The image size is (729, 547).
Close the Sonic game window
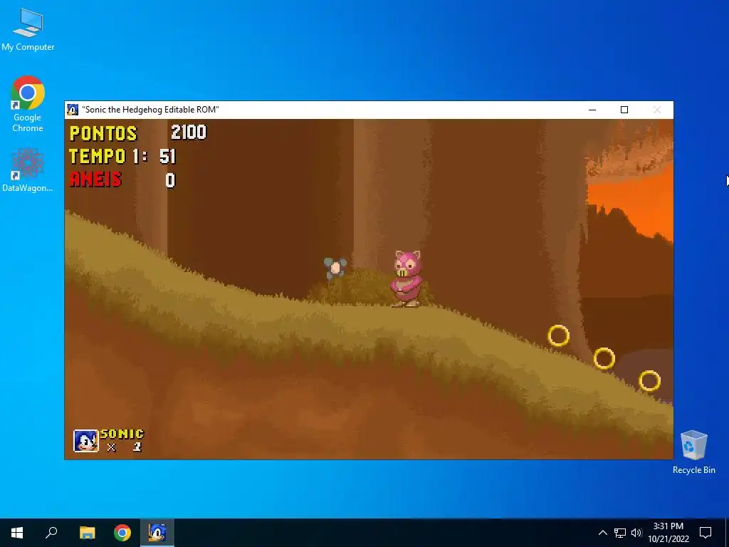pos(657,110)
